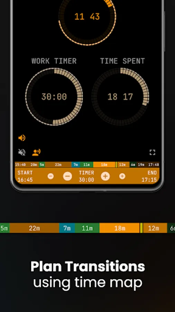Viewport: 175px width, 312px height.
Task: Select the blue 7m segment in the phone's time map
Action: pyautogui.click(x=76, y=165)
